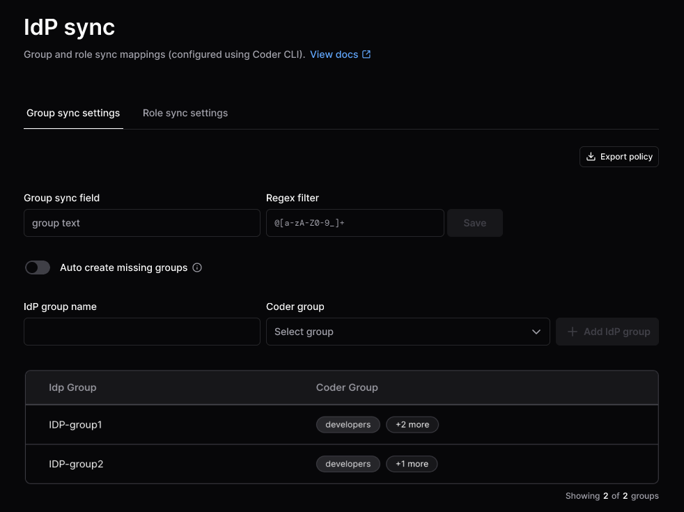Click developers pill in IDP-group1 row

pyautogui.click(x=348, y=425)
